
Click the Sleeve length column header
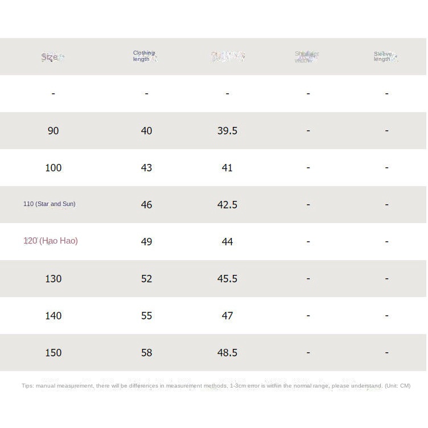click(x=384, y=56)
